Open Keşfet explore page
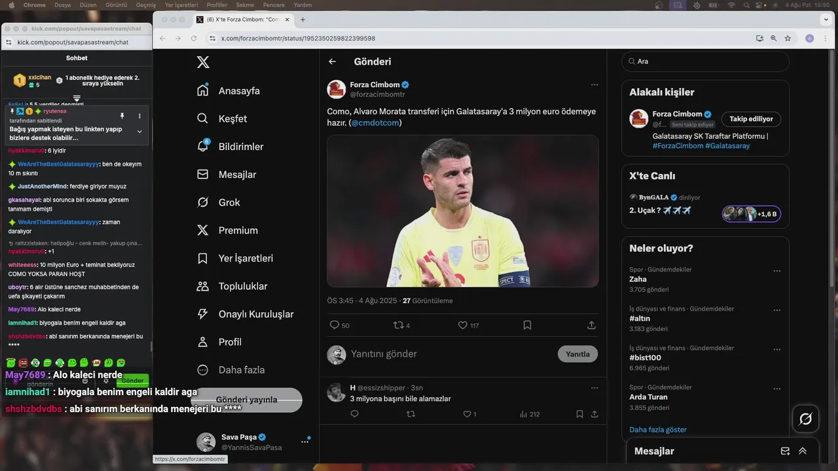Image resolution: width=838 pixels, height=471 pixels. point(222,118)
